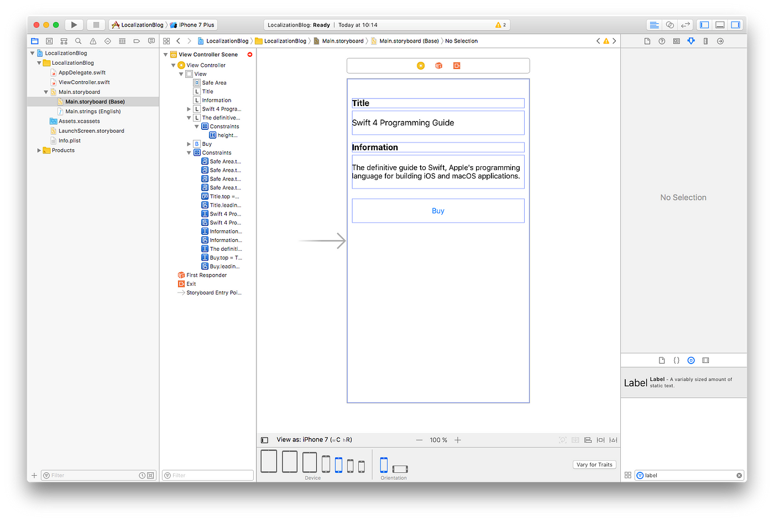774x521 pixels.
Task: Open the Connections inspector
Action: click(720, 41)
